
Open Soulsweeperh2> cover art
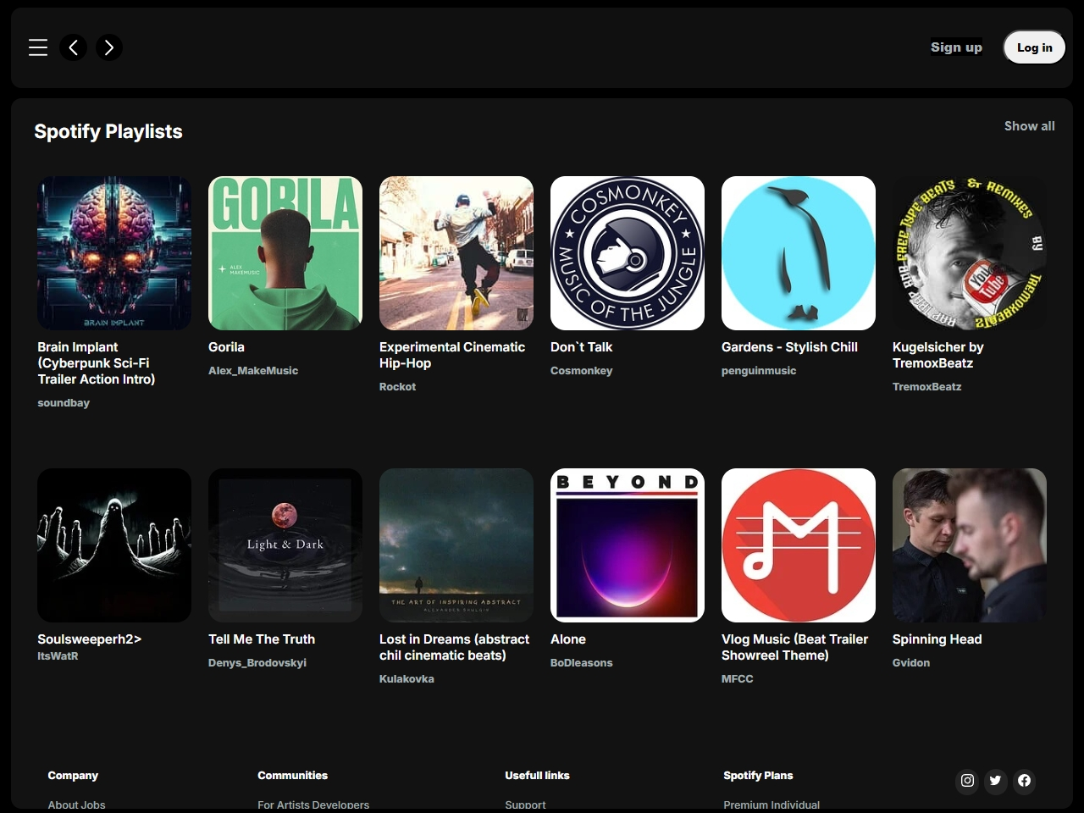coord(114,545)
